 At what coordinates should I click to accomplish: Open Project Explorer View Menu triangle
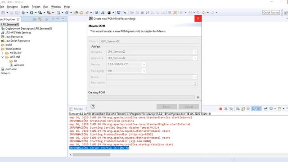coord(53,19)
